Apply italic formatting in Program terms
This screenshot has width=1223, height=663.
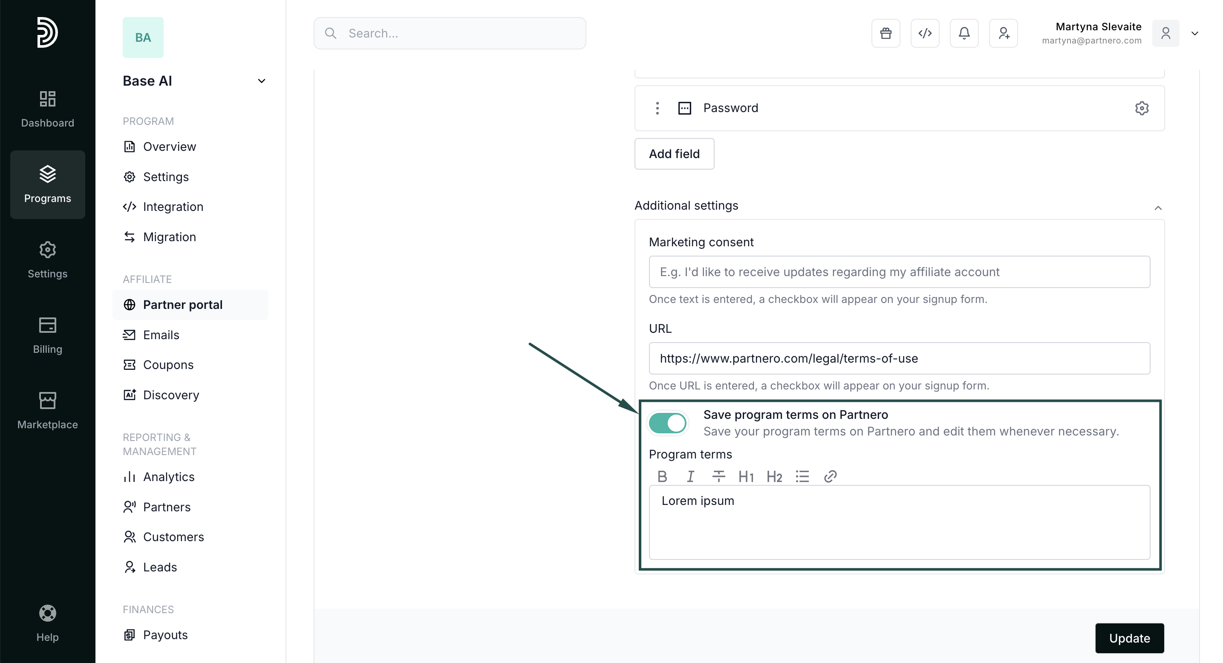[x=690, y=476]
